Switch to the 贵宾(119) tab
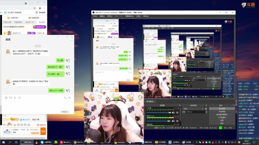 30,22
